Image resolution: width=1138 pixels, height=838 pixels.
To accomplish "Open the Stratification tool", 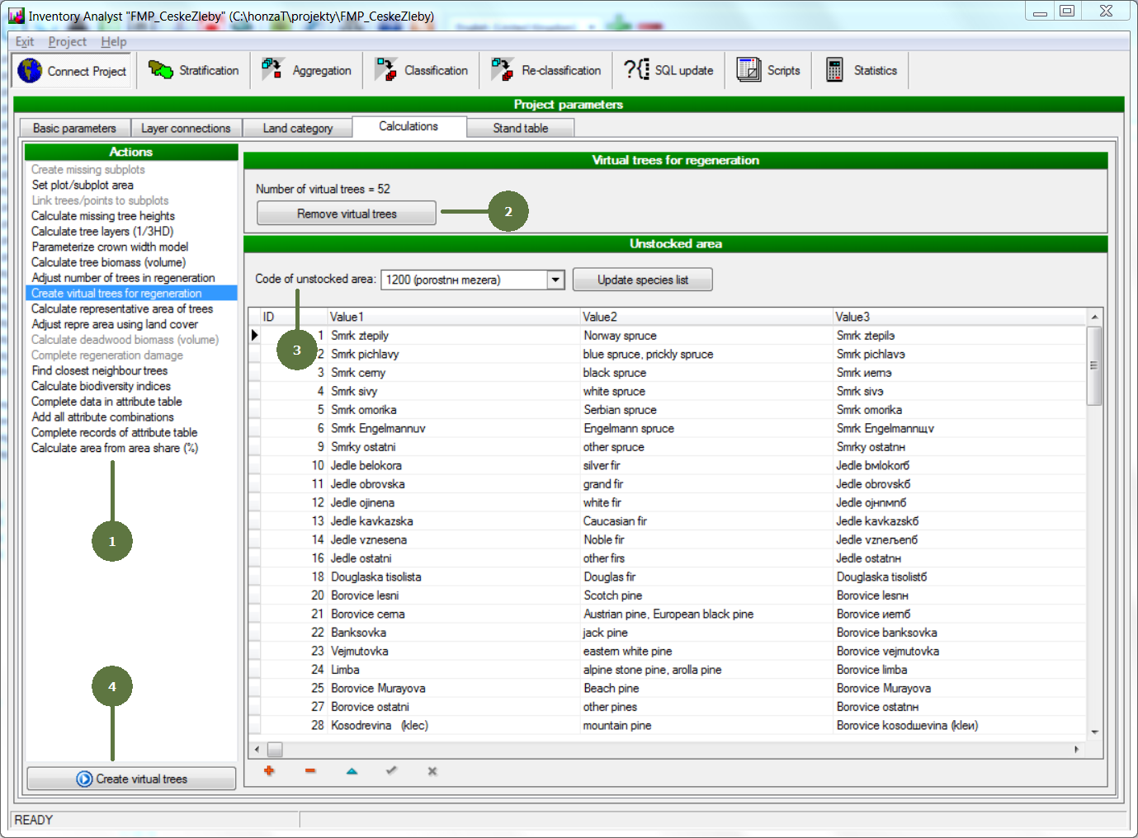I will coord(194,71).
